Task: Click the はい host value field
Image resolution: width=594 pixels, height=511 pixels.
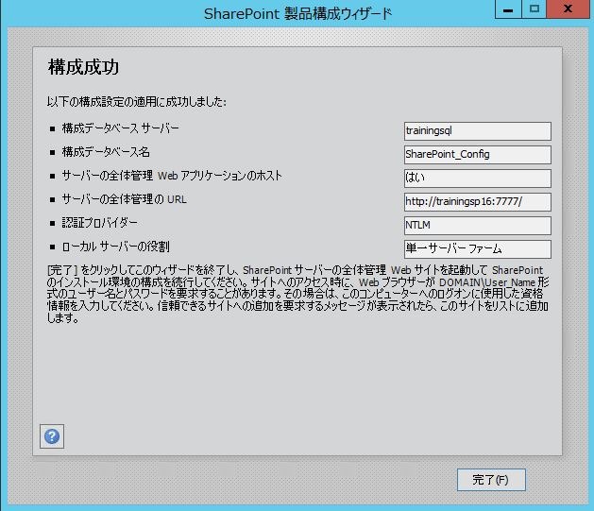Action: [477, 179]
